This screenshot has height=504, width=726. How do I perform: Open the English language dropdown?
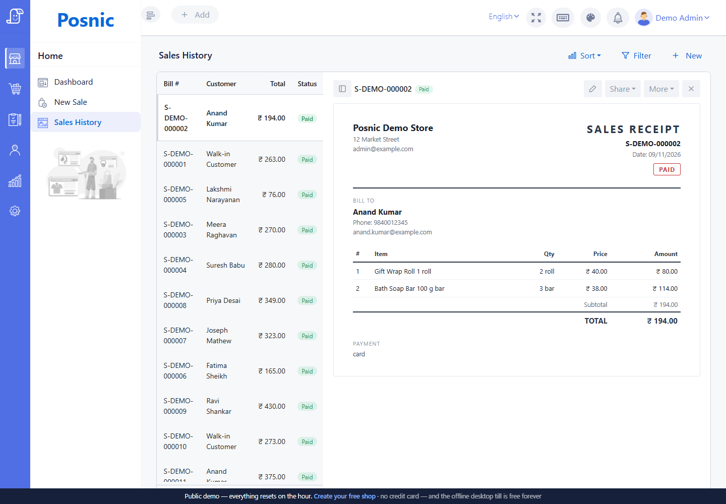(504, 17)
